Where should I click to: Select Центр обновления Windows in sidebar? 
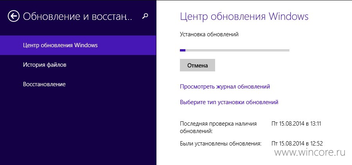click(78, 45)
